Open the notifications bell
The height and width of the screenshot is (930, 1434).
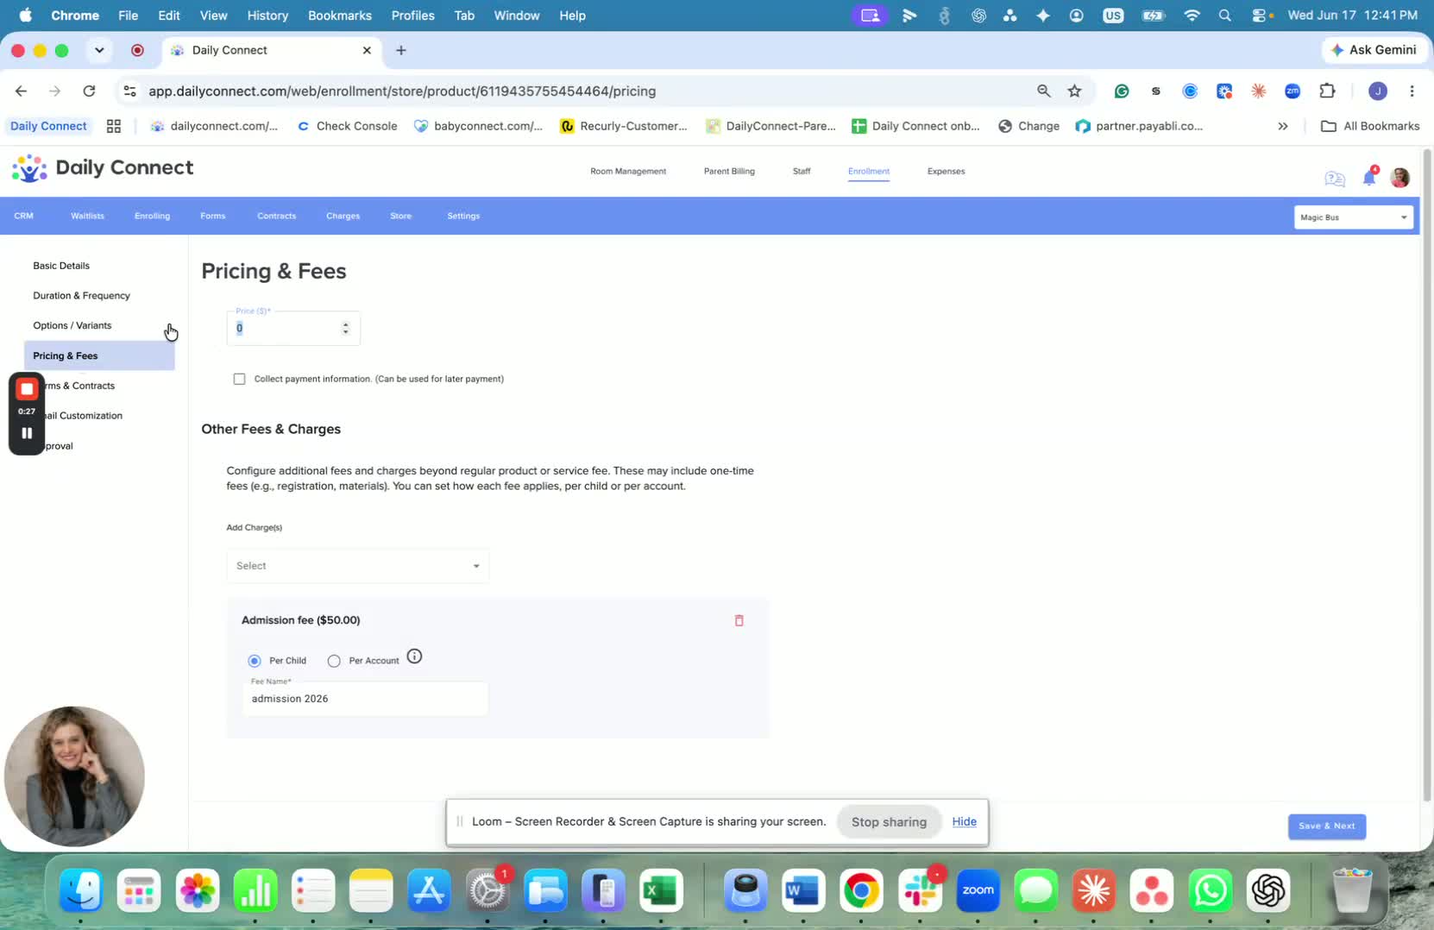1368,178
